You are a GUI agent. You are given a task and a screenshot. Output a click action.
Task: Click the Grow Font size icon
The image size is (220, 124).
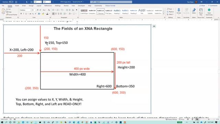tap(38, 10)
